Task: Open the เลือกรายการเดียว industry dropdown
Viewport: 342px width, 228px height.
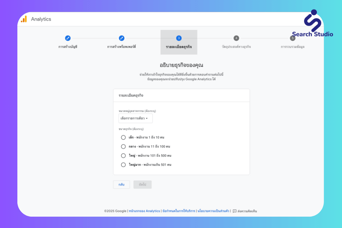Action: tap(136, 119)
